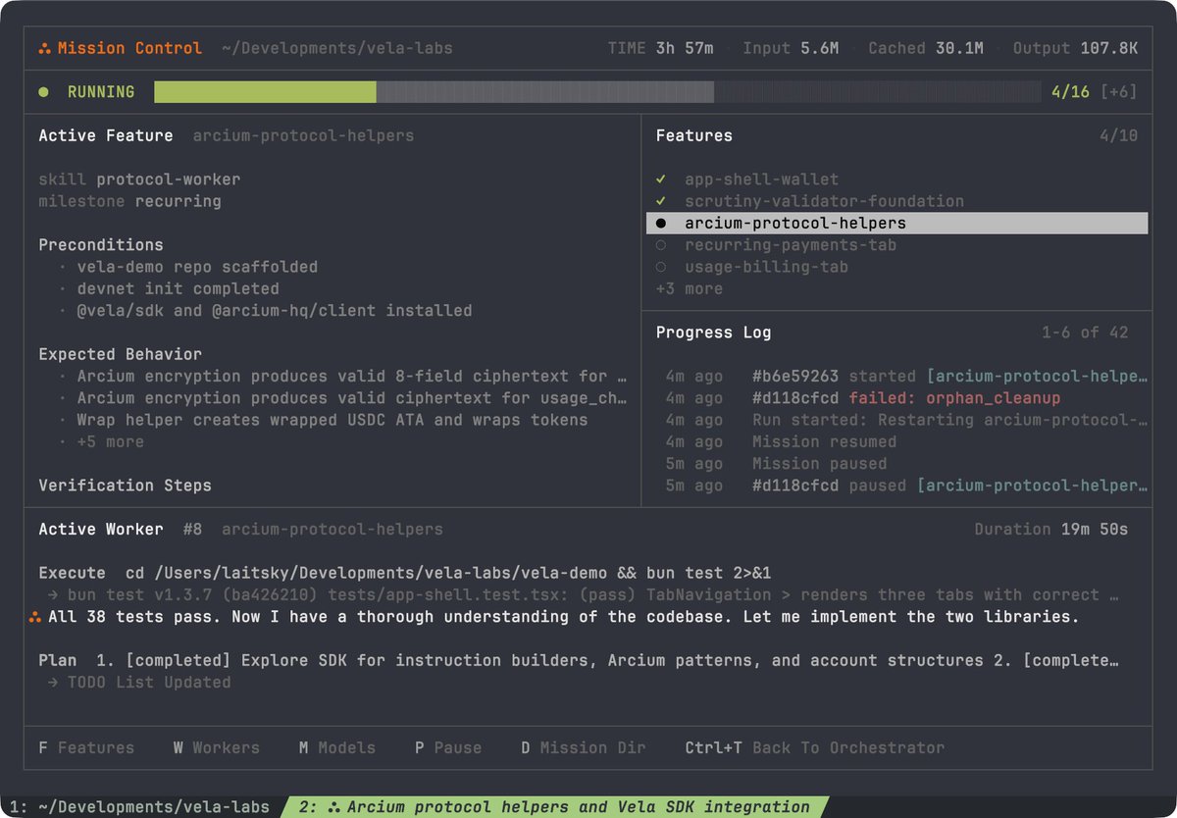This screenshot has height=818, width=1177.
Task: Click the 'Output 107.8K' stat
Action: (x=1076, y=48)
